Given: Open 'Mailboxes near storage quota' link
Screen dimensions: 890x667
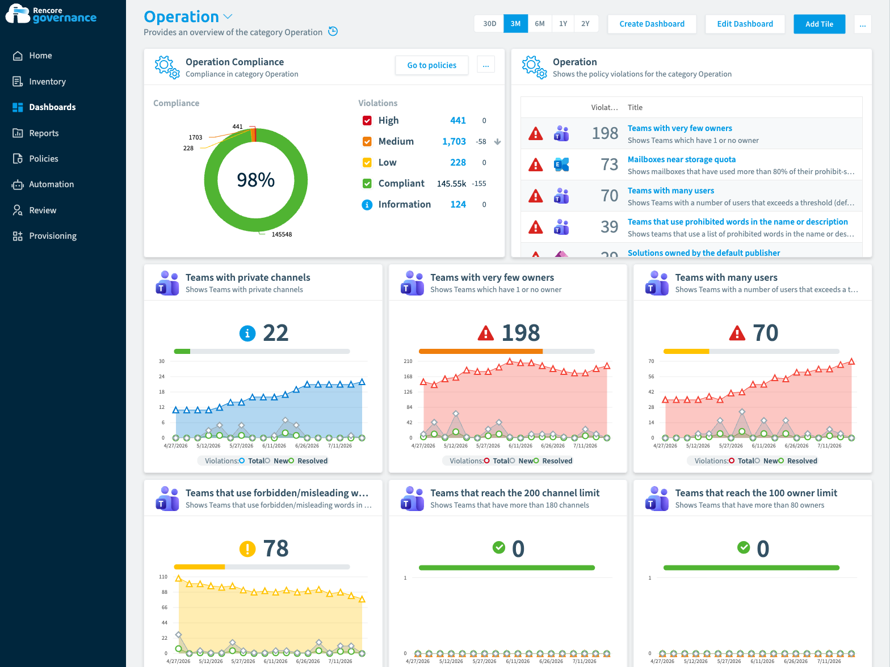Looking at the screenshot, I should 681,160.
